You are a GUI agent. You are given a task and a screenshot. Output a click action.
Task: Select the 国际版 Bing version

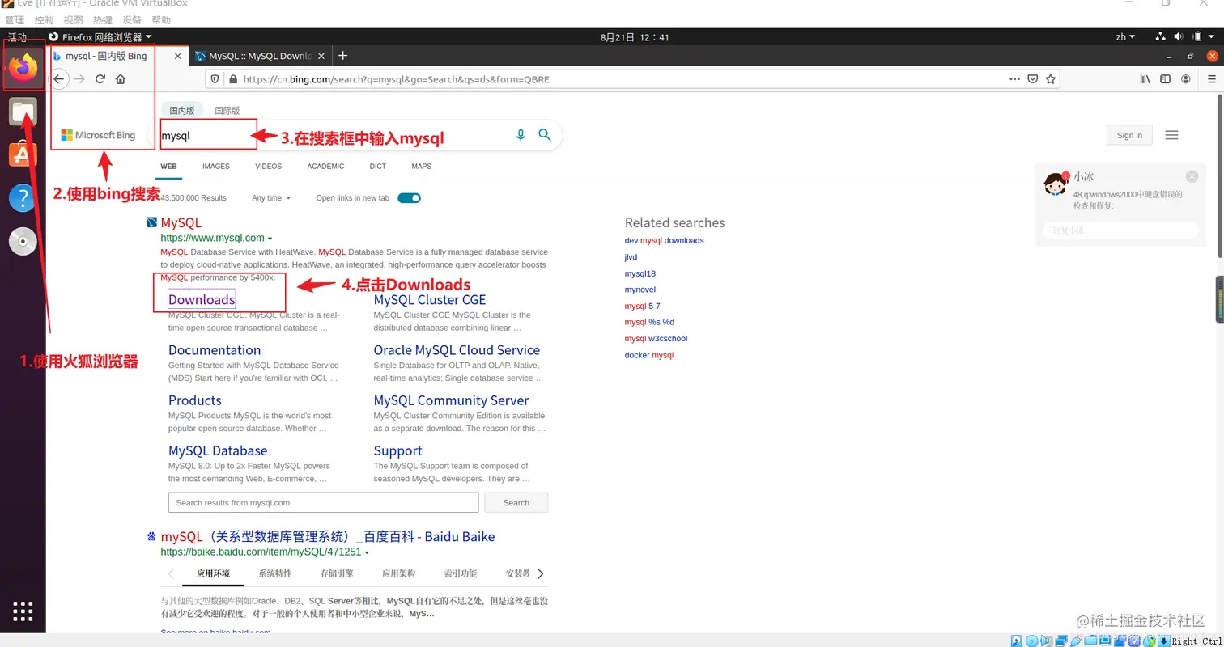pos(227,111)
